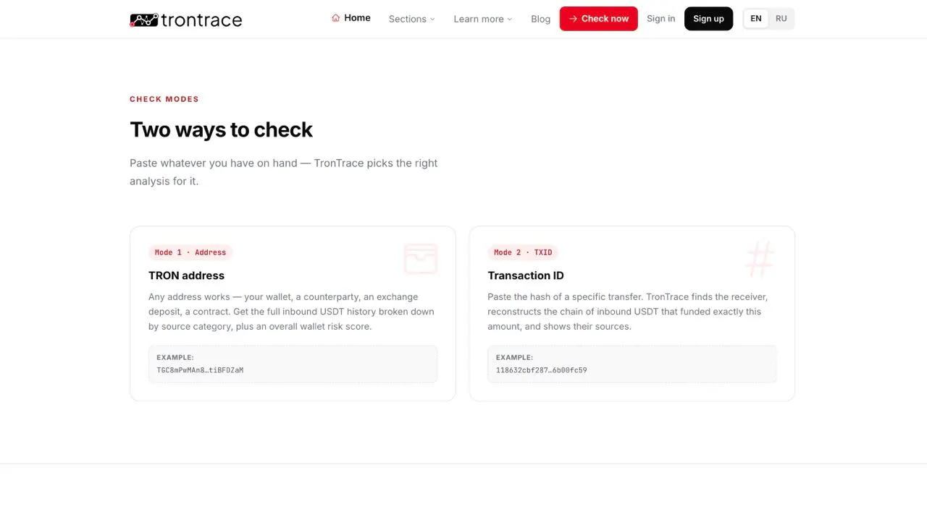This screenshot has width=927, height=522.
Task: Click the wallet icon in TRON address card
Action: (x=421, y=259)
